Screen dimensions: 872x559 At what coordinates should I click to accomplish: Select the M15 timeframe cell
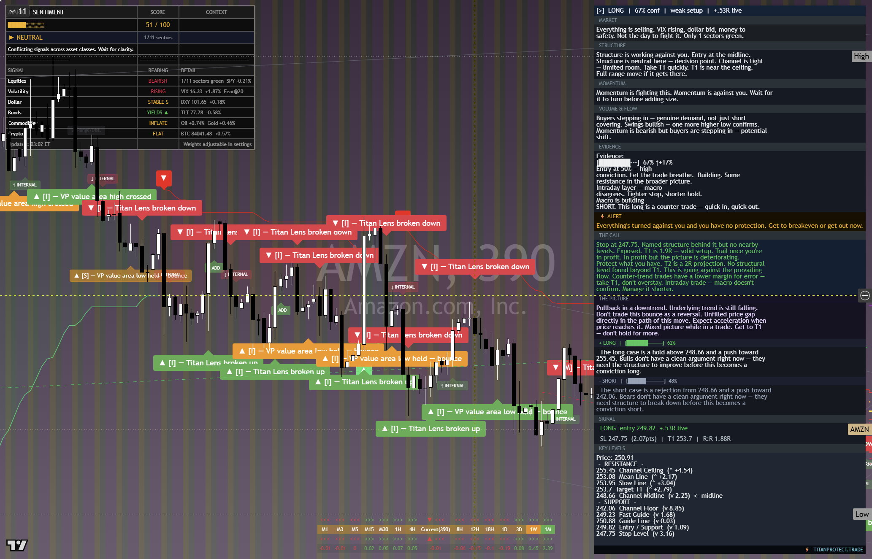click(x=369, y=529)
